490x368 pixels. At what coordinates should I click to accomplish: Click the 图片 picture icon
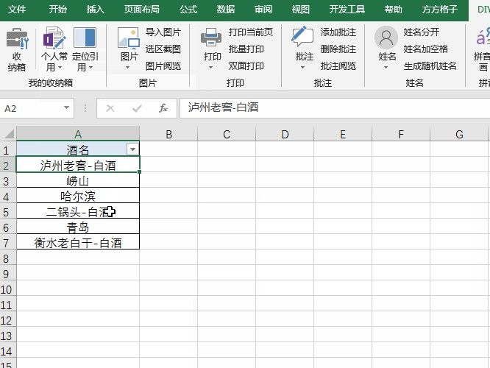pos(129,38)
